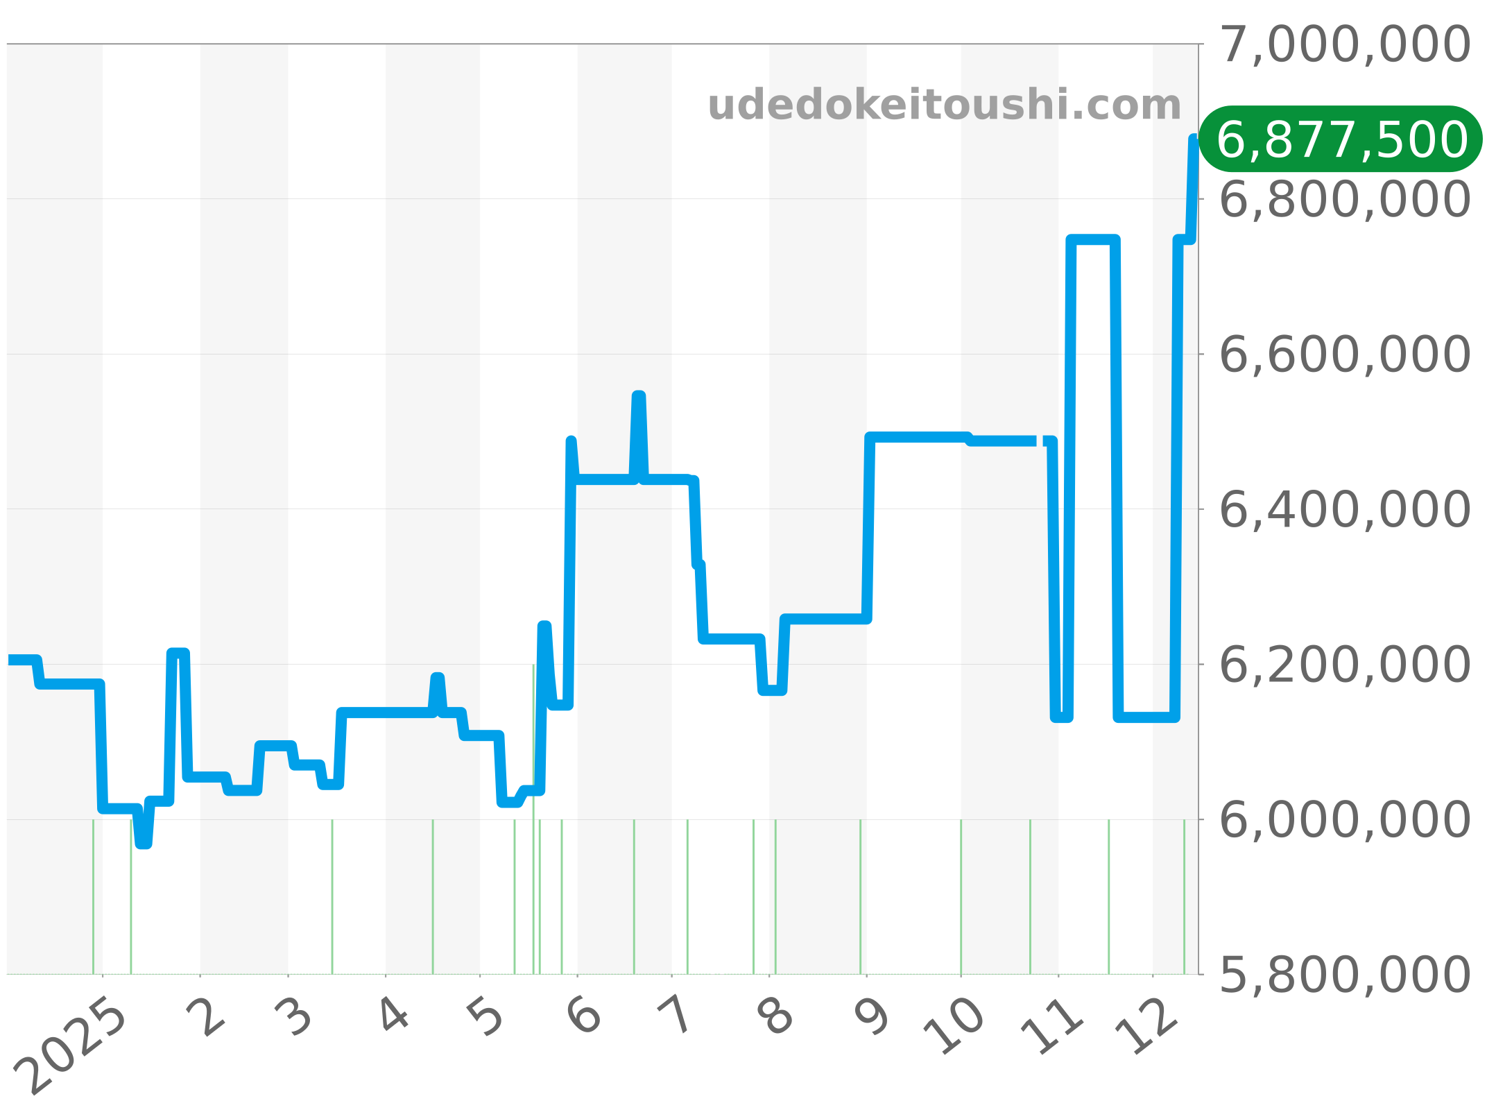Viewport: 1487px width, 1110px height.
Task: Select month 10 on the time axis
Action: (x=955, y=1026)
